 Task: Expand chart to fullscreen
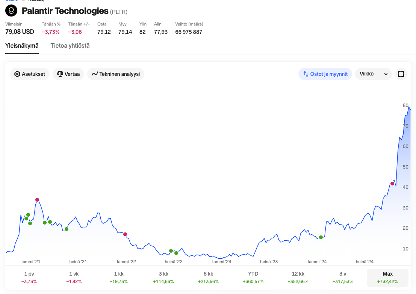pos(401,74)
